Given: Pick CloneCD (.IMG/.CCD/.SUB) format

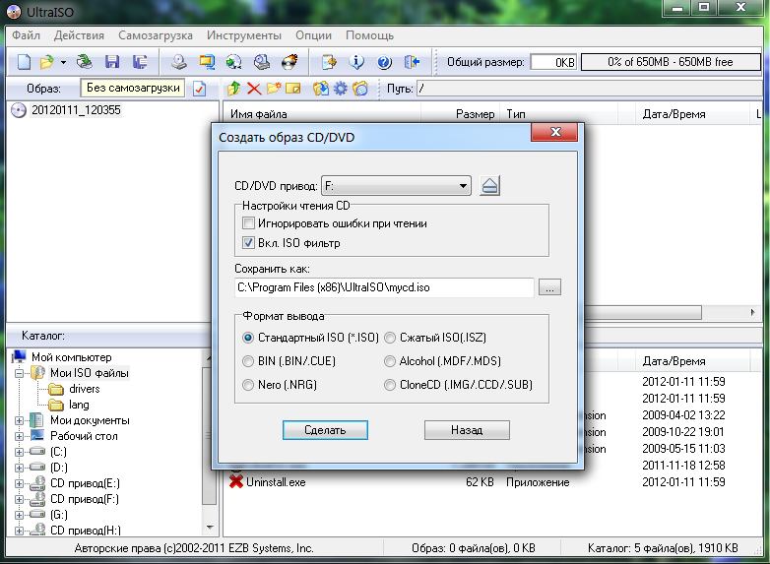Looking at the screenshot, I should coord(390,385).
